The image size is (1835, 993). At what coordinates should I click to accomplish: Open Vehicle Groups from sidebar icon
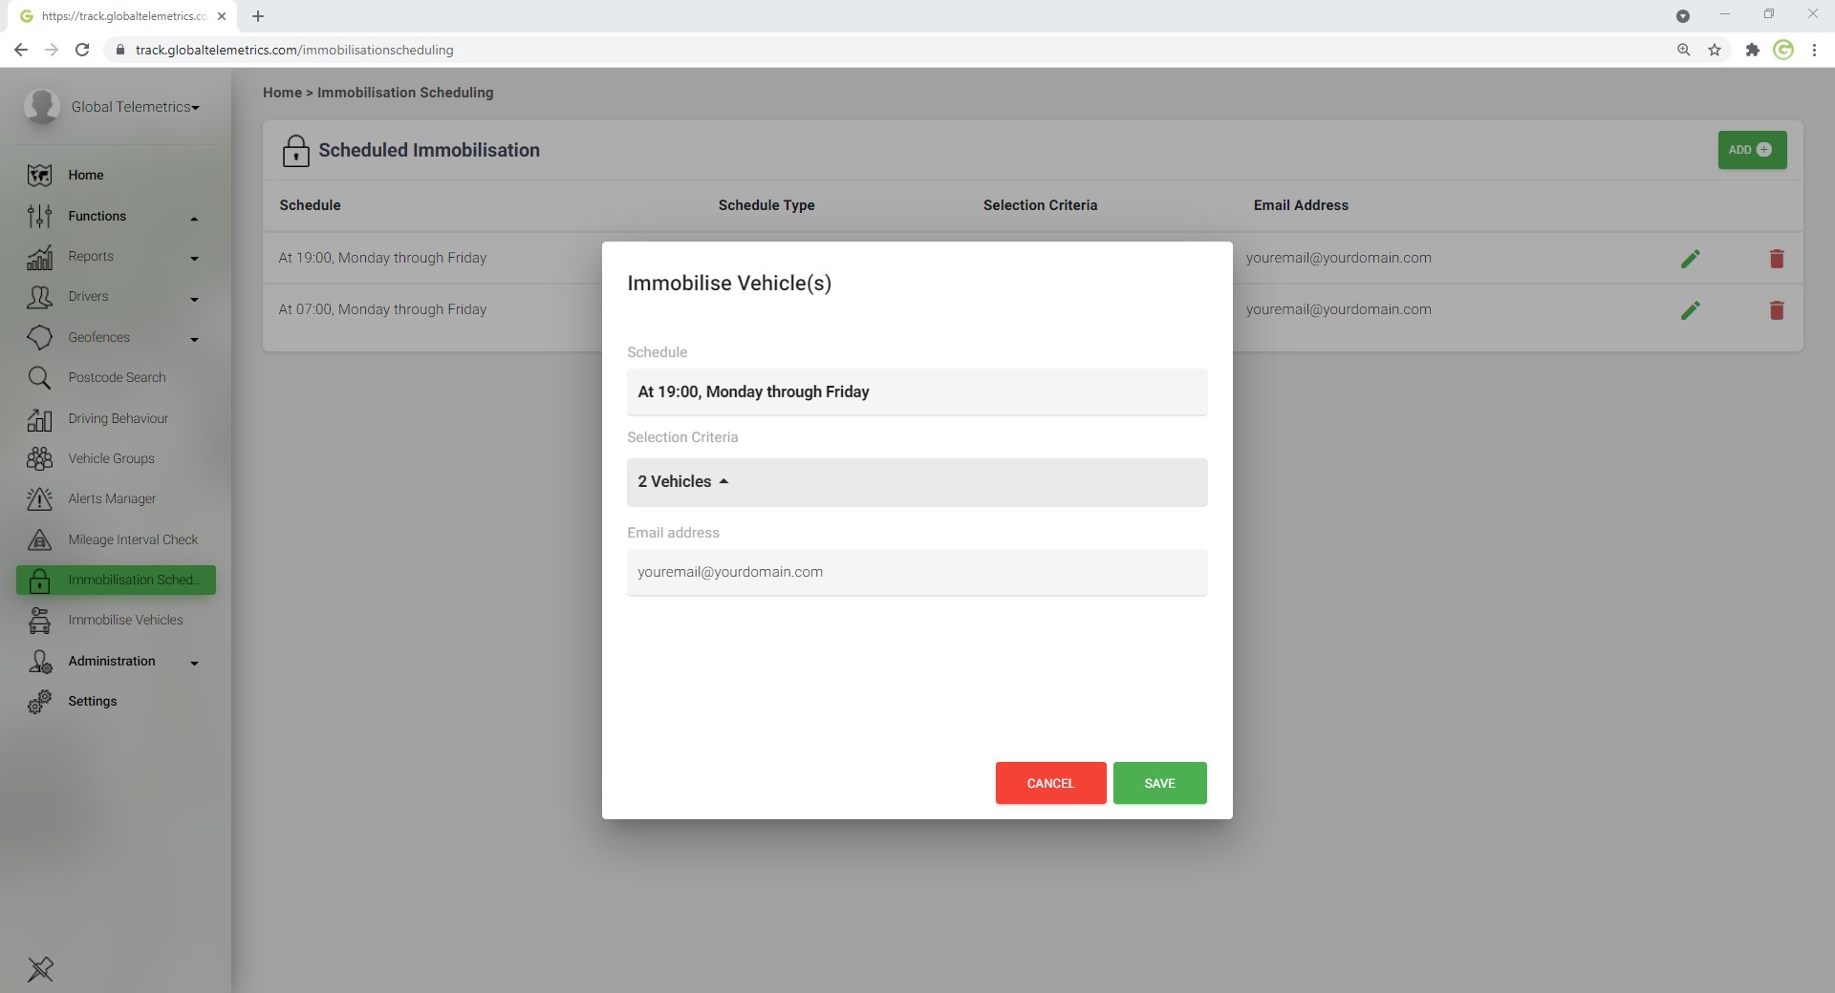[39, 459]
